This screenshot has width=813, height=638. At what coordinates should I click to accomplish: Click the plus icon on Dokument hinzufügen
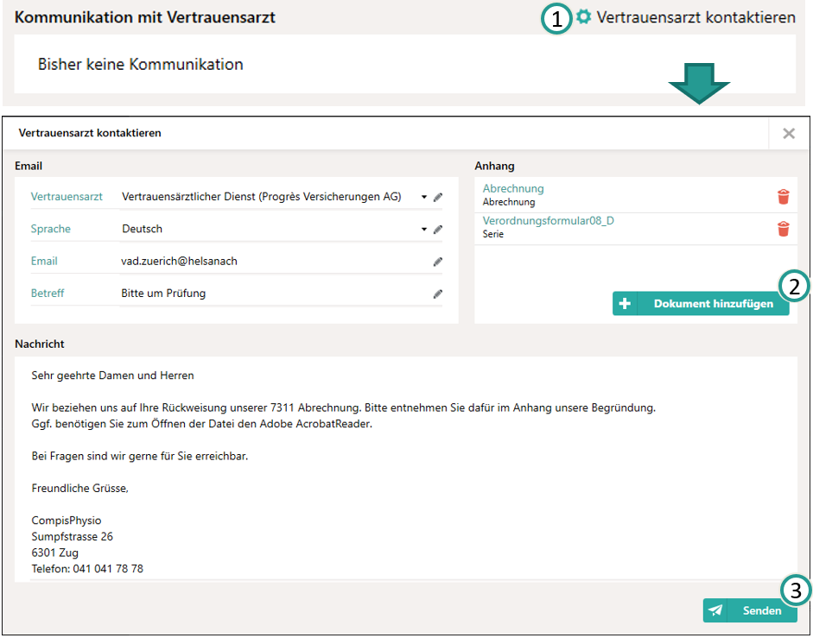(626, 304)
